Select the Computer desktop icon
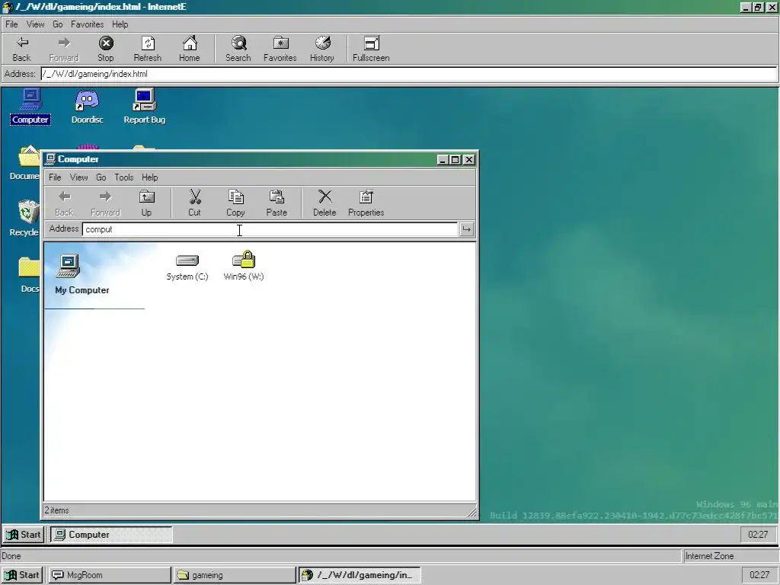Image resolution: width=780 pixels, height=585 pixels. [x=30, y=107]
